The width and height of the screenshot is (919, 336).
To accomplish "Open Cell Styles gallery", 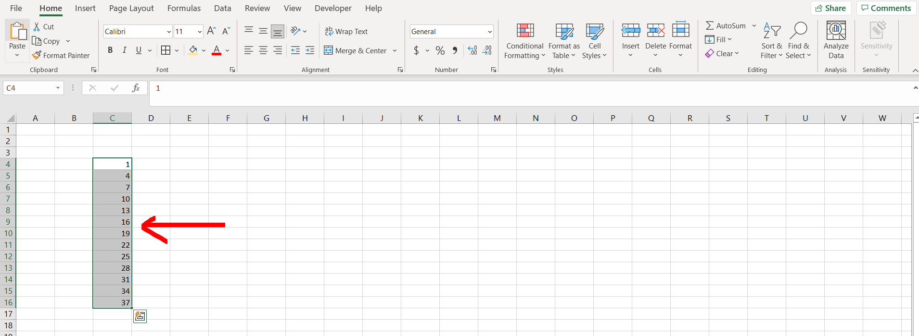I will coord(595,41).
